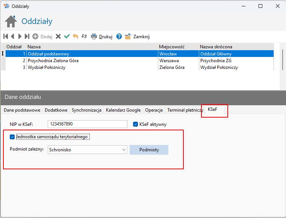Click the delete X icon

tap(58, 36)
